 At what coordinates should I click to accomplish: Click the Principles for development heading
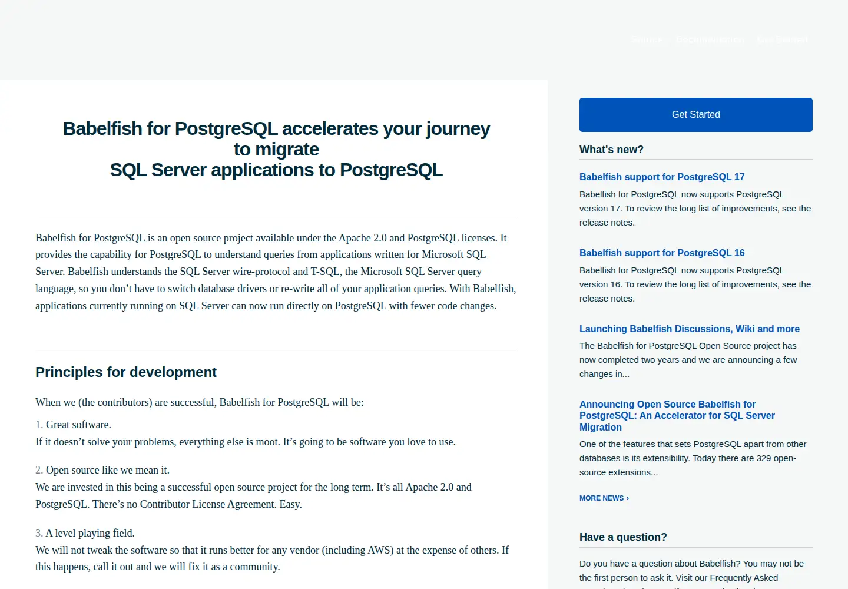point(126,372)
